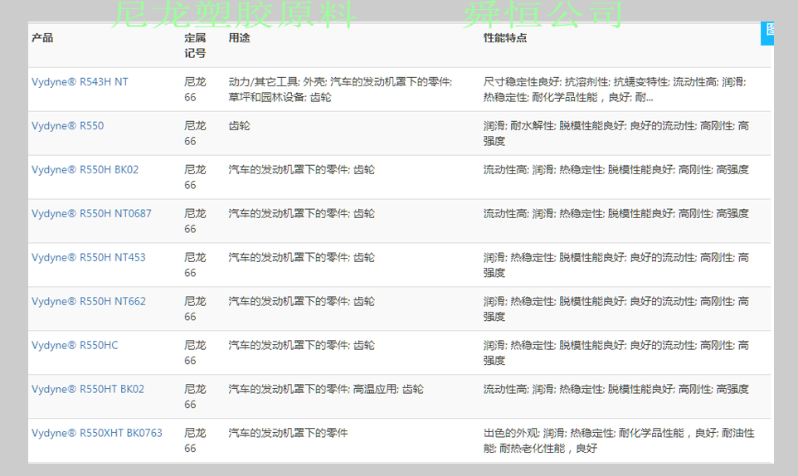Click the usage cell in R550H NT0687 row
798x476 pixels.
coord(301,214)
